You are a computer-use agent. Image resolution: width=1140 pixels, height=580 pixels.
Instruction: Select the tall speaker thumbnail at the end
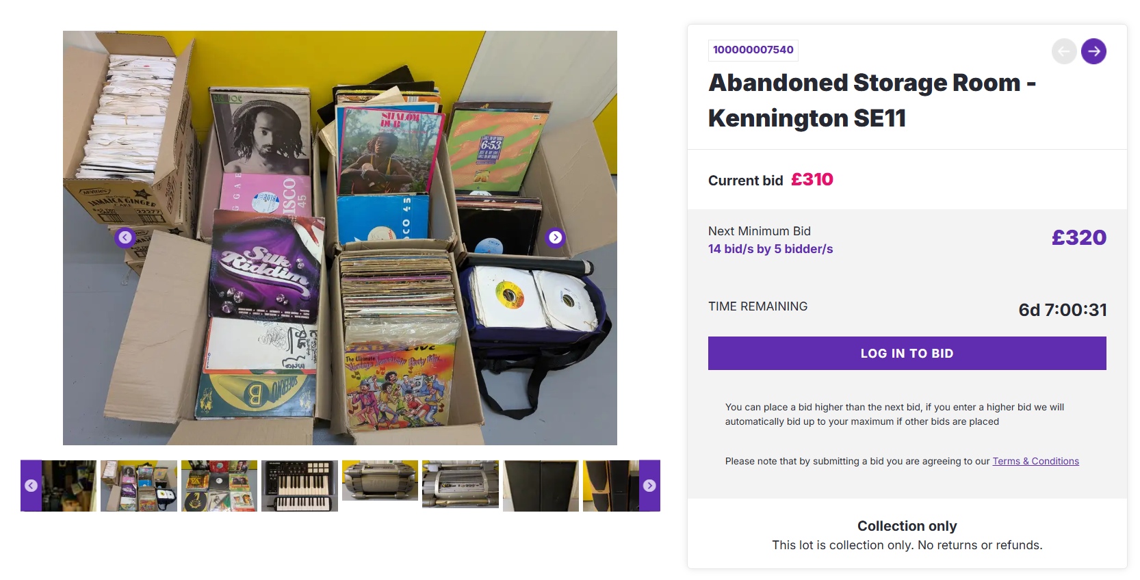point(610,486)
